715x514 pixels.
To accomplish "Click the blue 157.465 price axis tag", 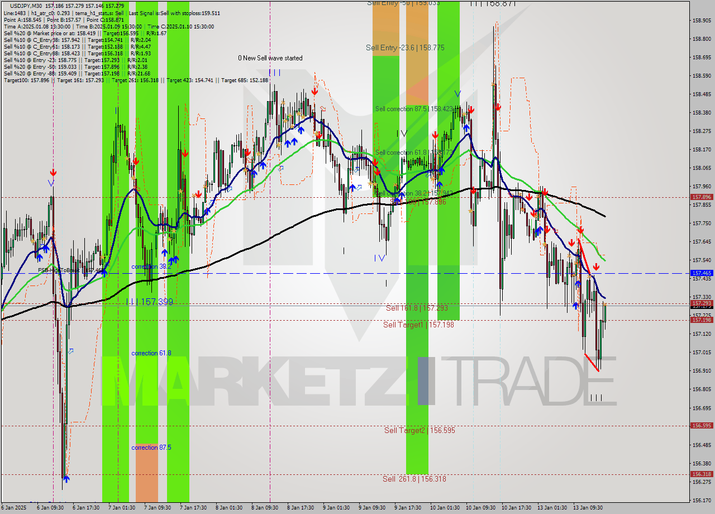I will tap(702, 273).
